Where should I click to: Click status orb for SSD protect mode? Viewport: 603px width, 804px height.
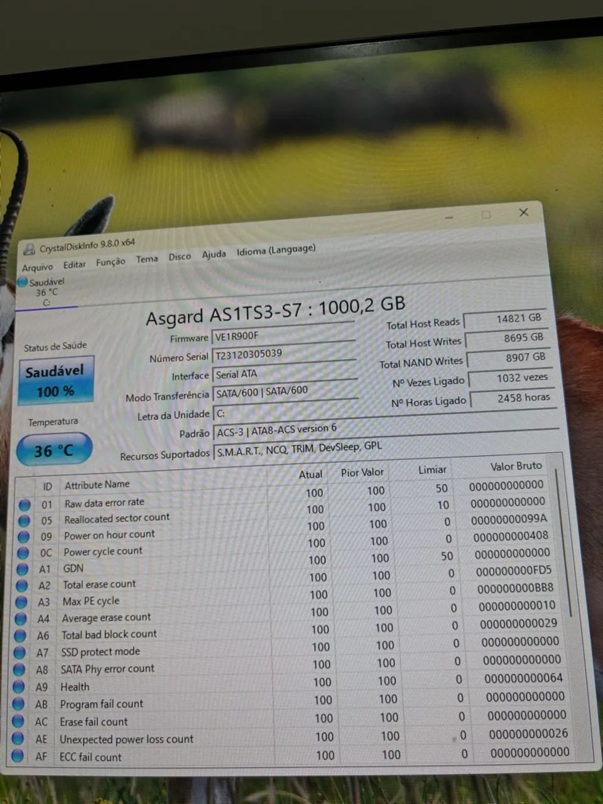[19, 653]
